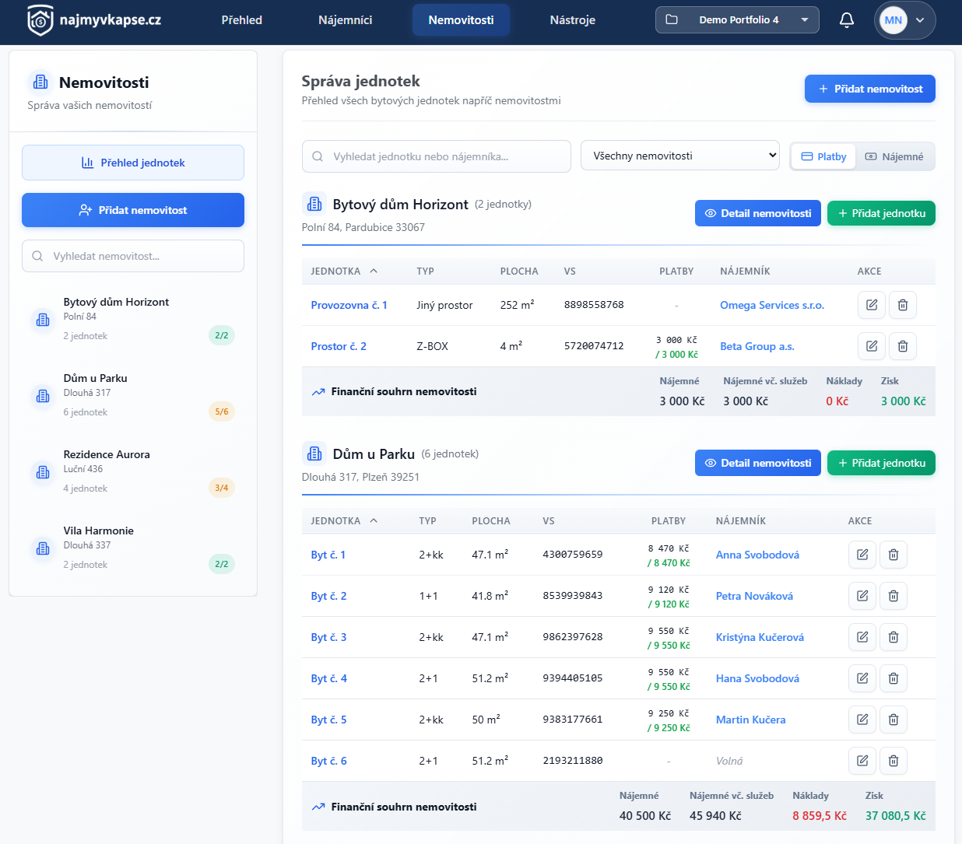Sort Horizont table by Jednotka column
Viewport: 962px width, 844px height.
pos(343,271)
